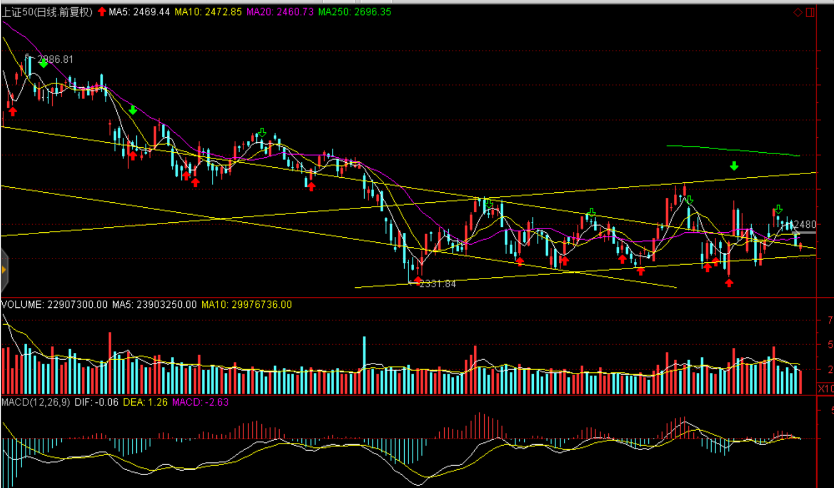The image size is (834, 488).
Task: Click the solid green down arrow below the green MA250 line
Action: (734, 166)
